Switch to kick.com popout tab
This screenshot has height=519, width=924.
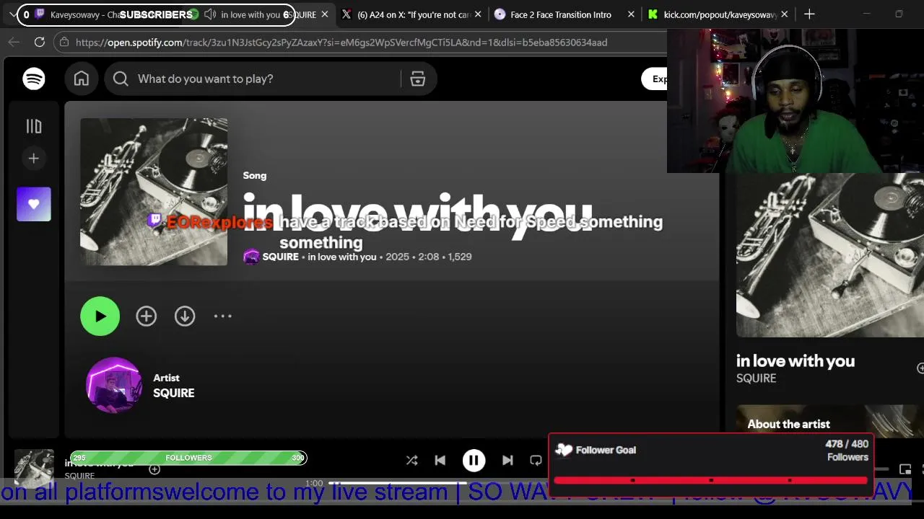click(x=720, y=14)
